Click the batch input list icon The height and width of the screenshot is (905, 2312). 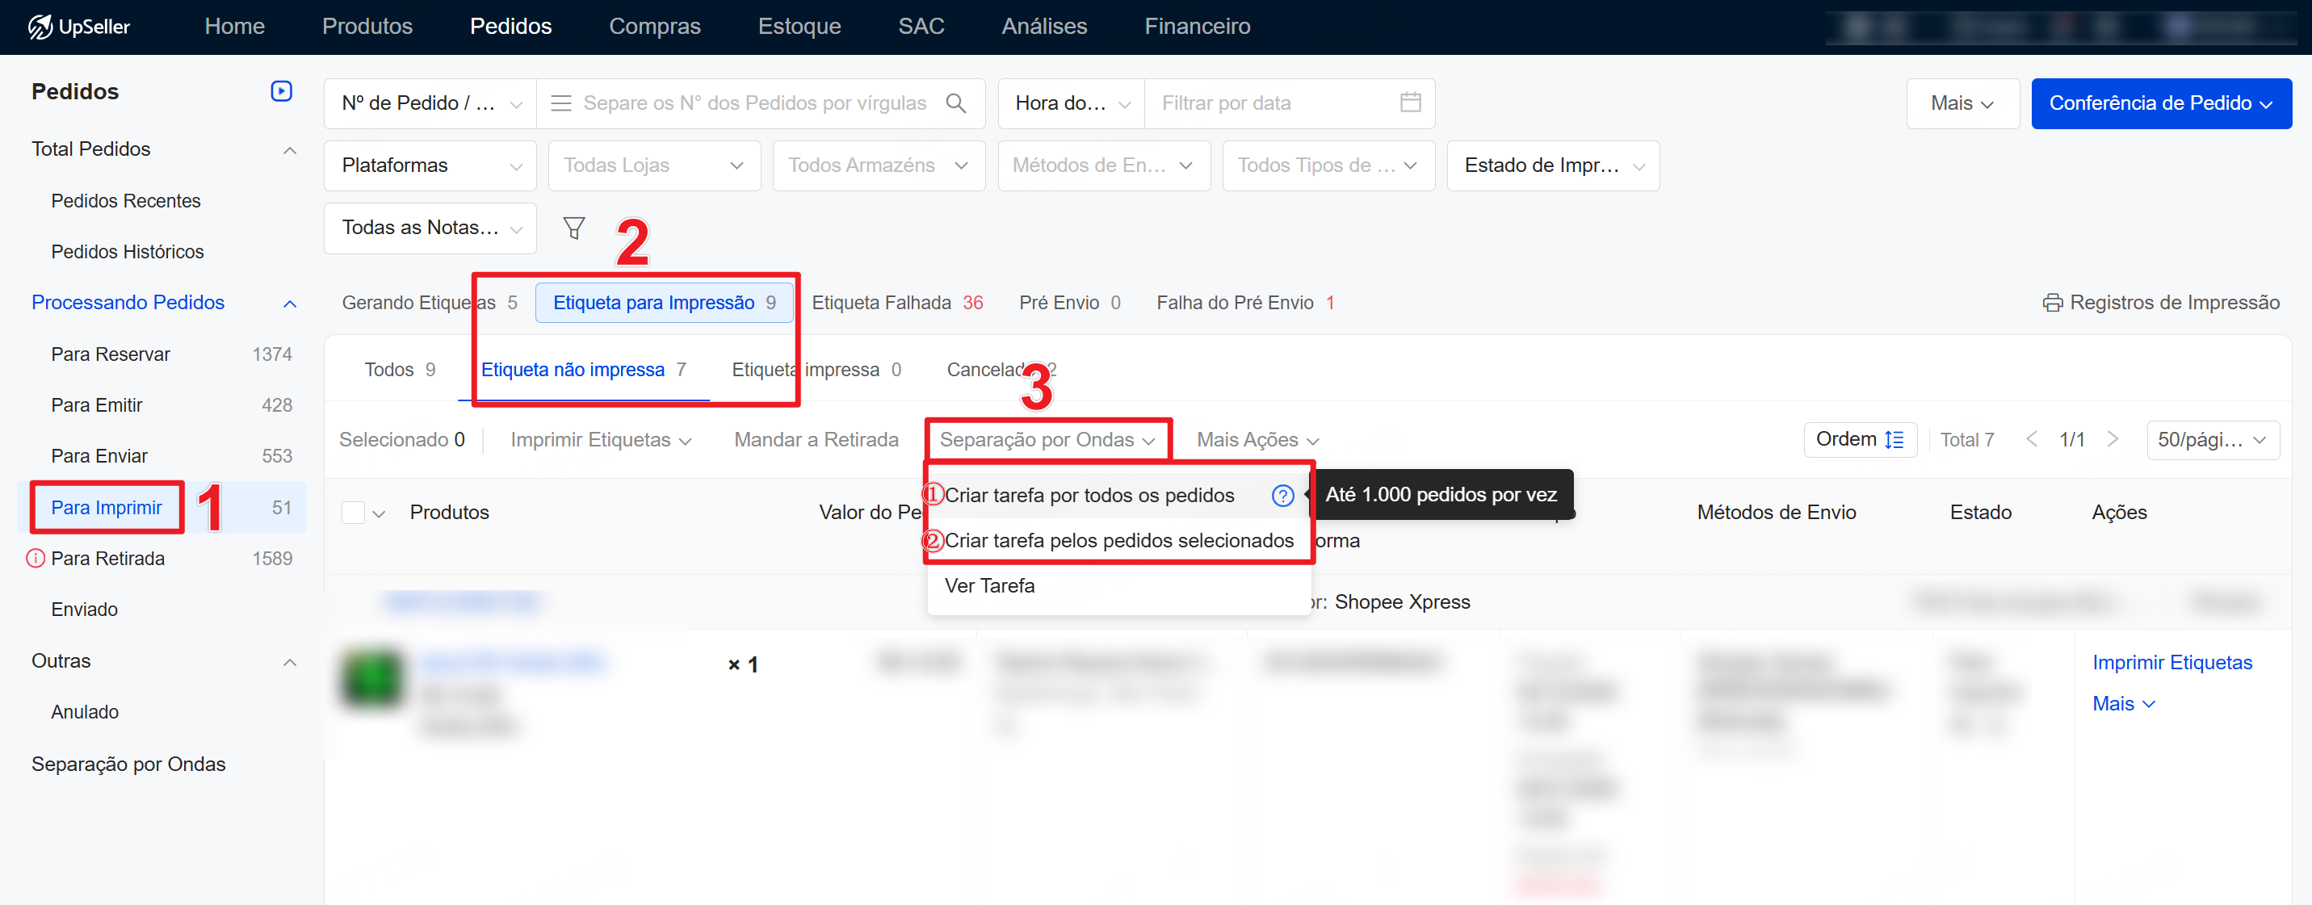pyautogui.click(x=561, y=103)
